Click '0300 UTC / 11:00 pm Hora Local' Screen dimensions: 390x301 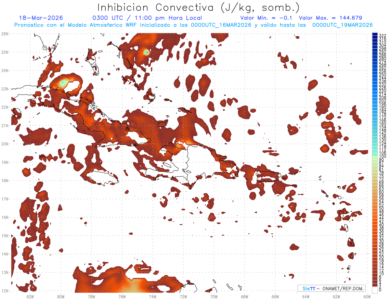pyautogui.click(x=147, y=18)
